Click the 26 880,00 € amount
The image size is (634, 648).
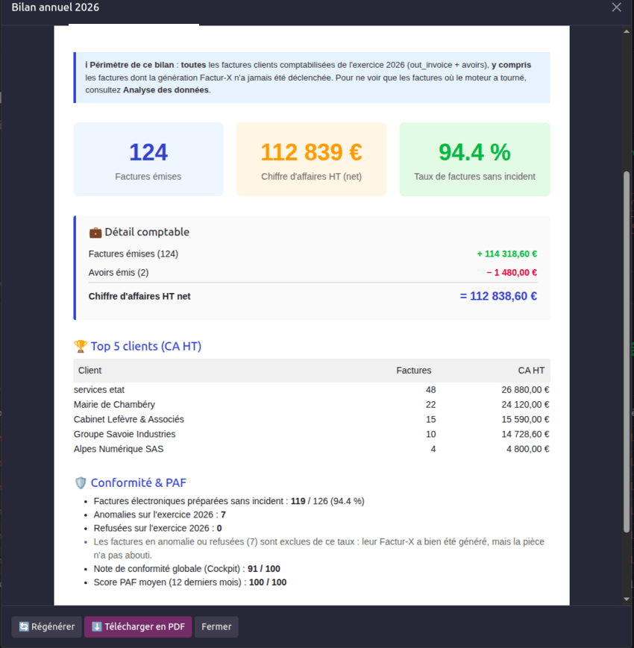coord(525,390)
